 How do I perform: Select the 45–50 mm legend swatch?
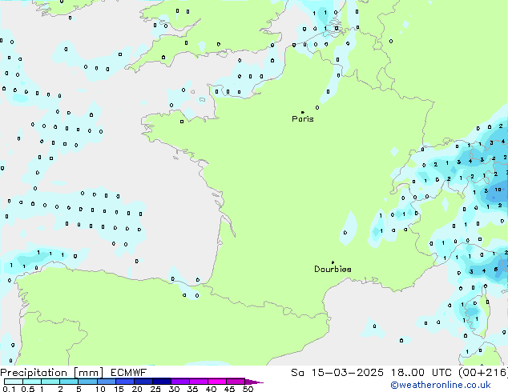[x=236, y=382]
